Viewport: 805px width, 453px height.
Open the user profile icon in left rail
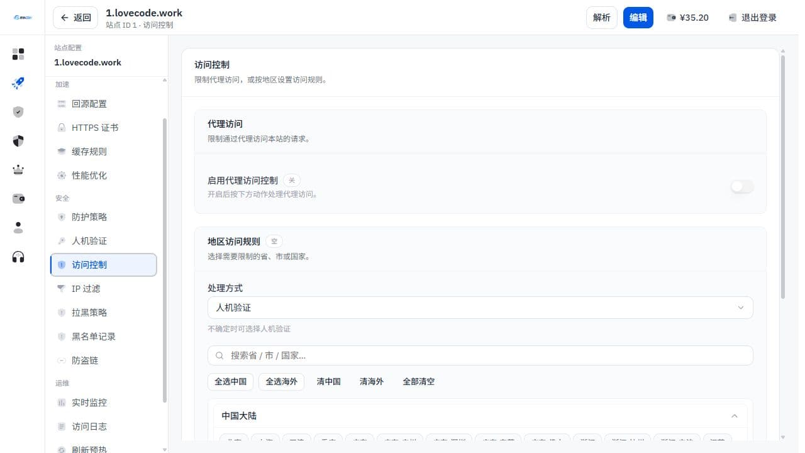[x=18, y=228]
